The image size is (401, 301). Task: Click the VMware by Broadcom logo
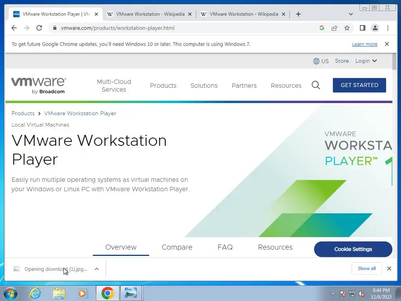(39, 85)
